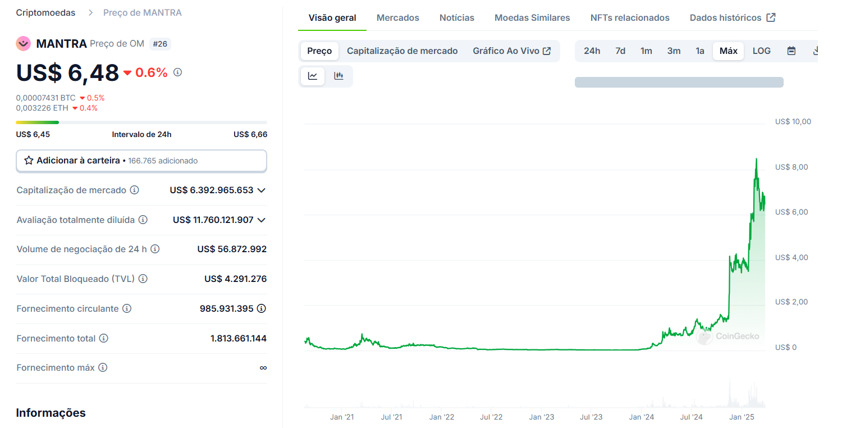Click the price peak near US$ 8,00
Viewport: 851px width, 428px height.
[x=756, y=160]
